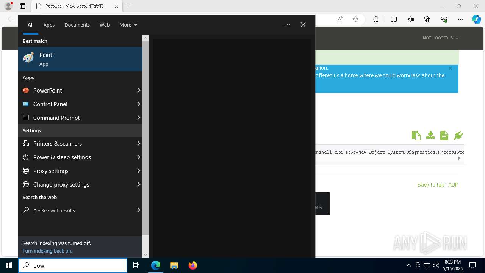Expand Proxy settings details arrow

(x=139, y=171)
